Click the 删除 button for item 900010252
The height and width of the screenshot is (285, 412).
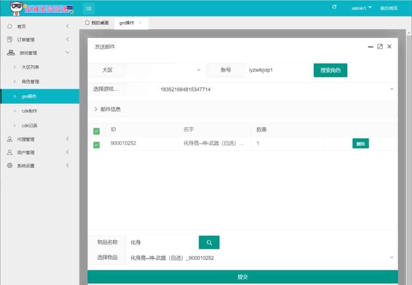[360, 144]
